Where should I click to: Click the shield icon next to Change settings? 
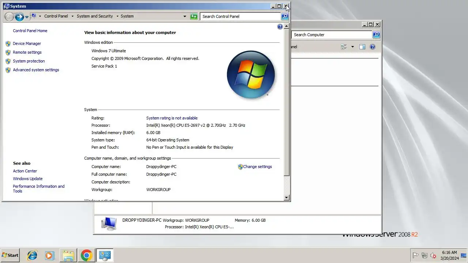240,167
